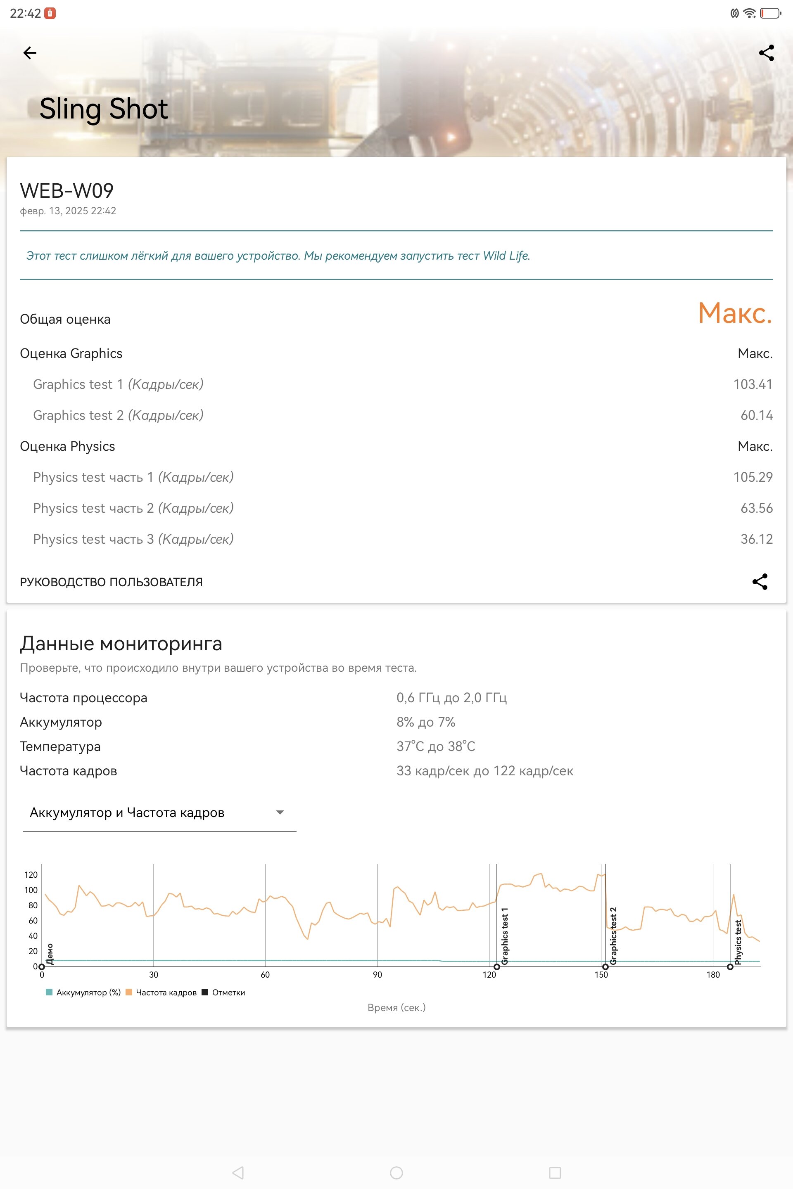Tap the Оценка Graphics score row

pos(396,353)
